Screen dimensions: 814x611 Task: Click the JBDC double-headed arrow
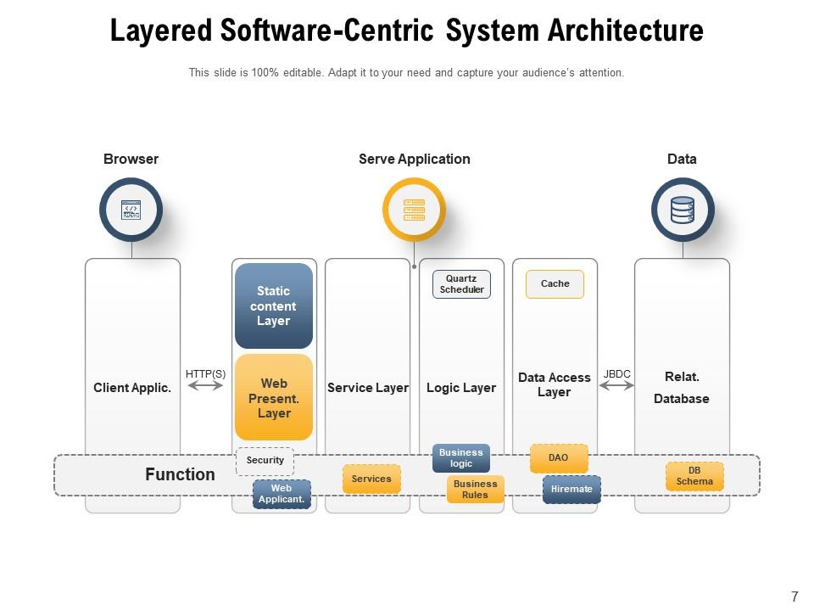click(616, 386)
